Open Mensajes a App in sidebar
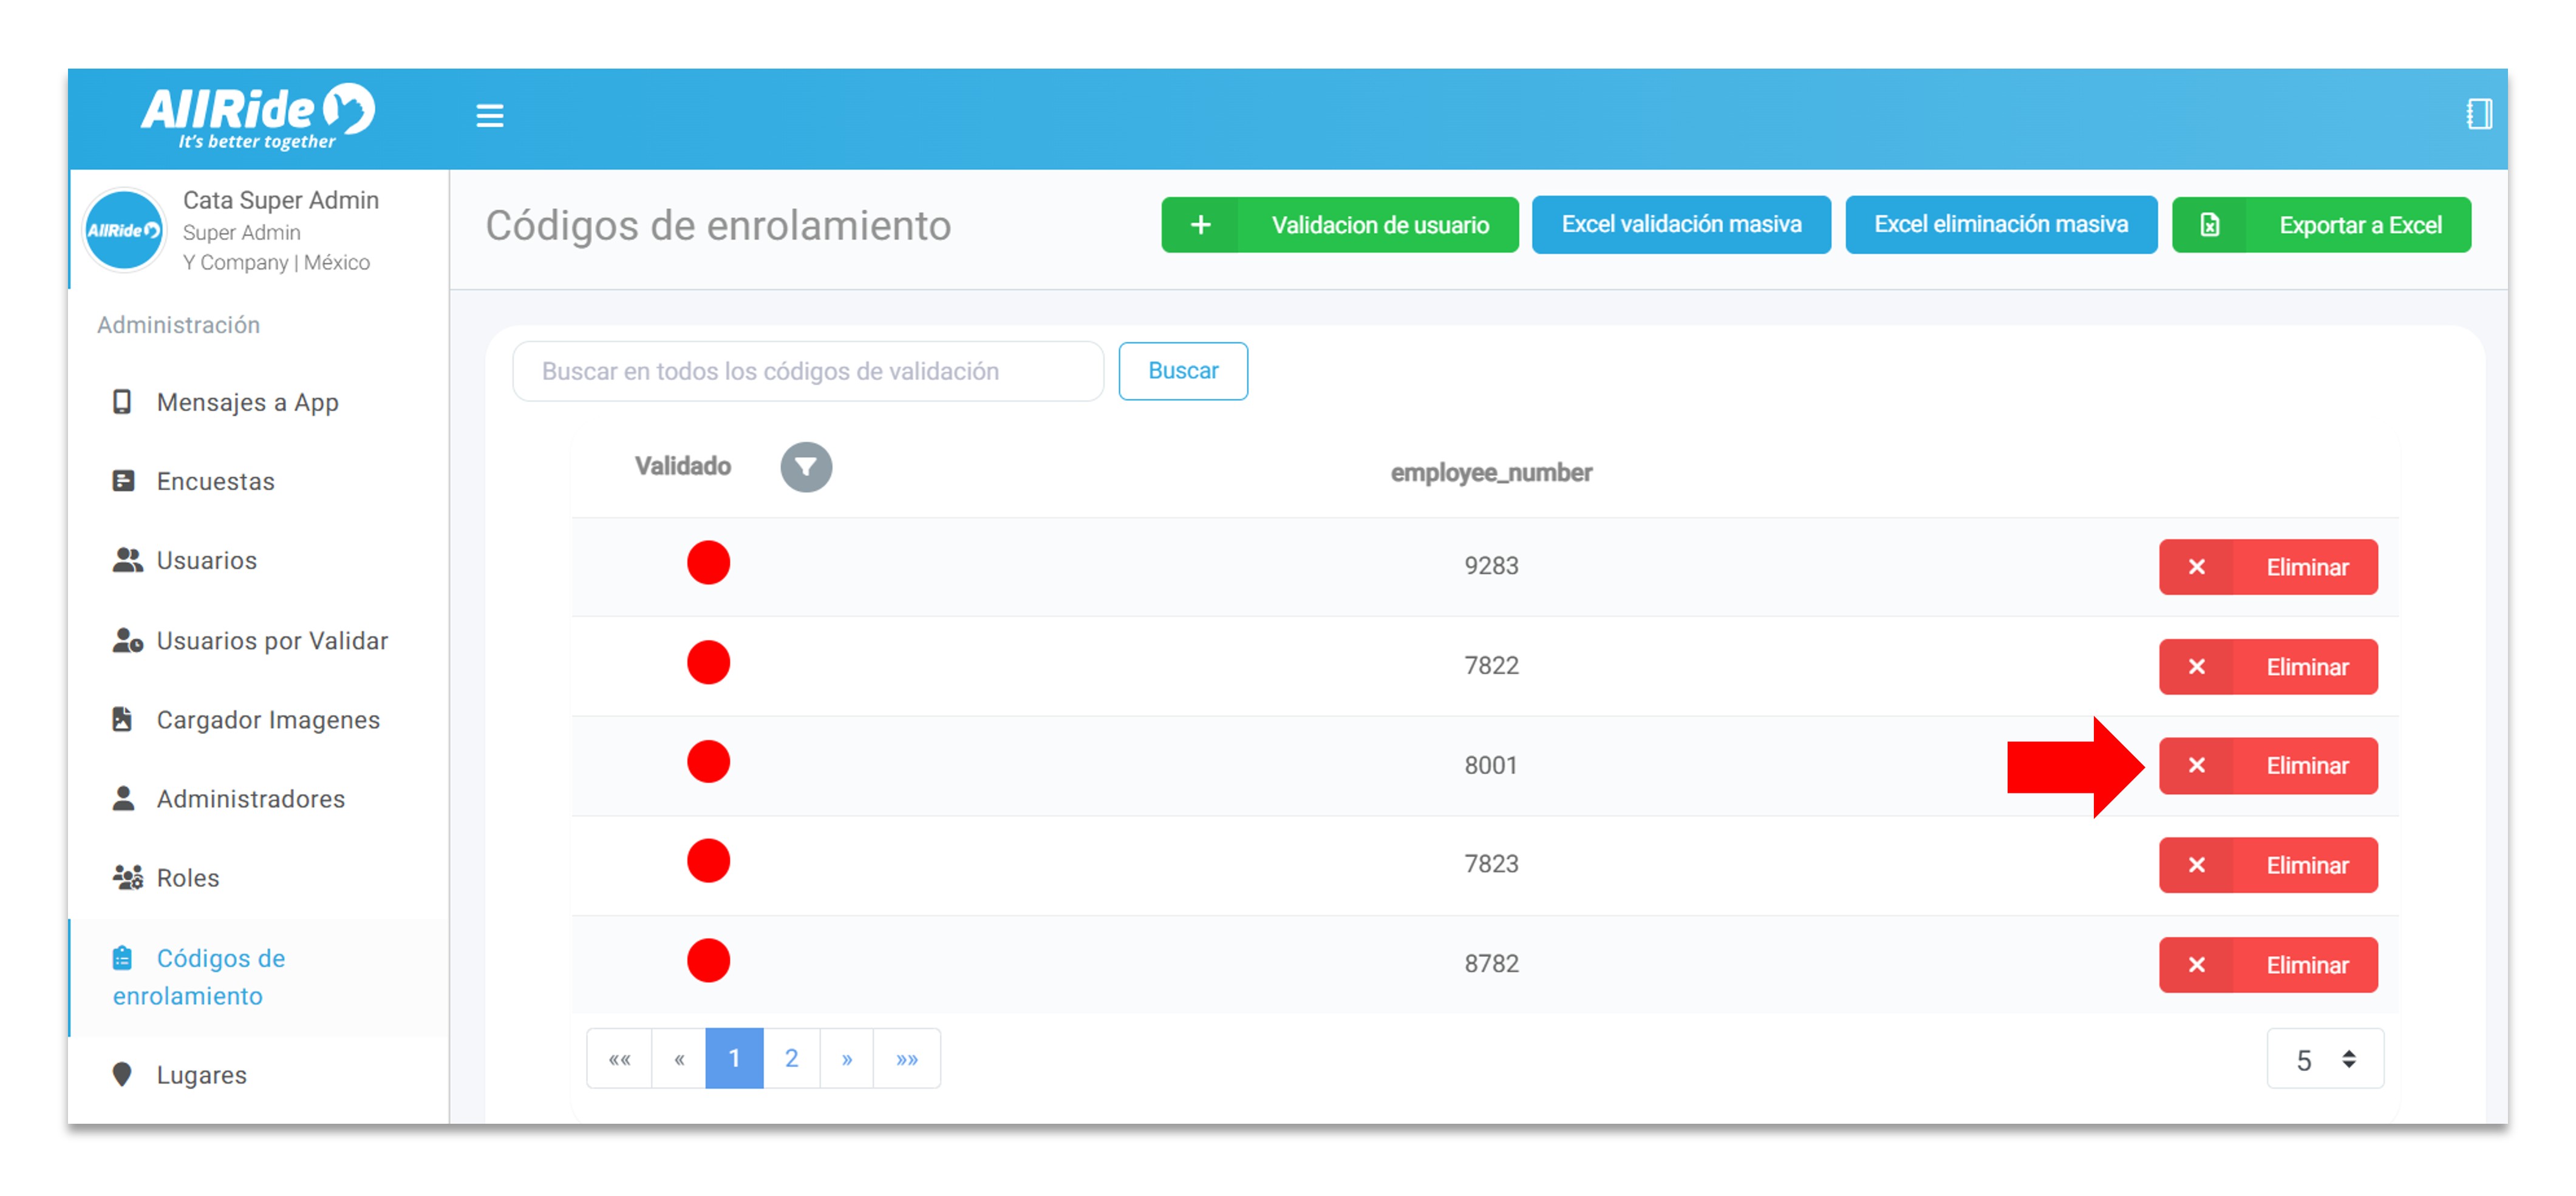This screenshot has width=2576, height=1196. tap(247, 402)
